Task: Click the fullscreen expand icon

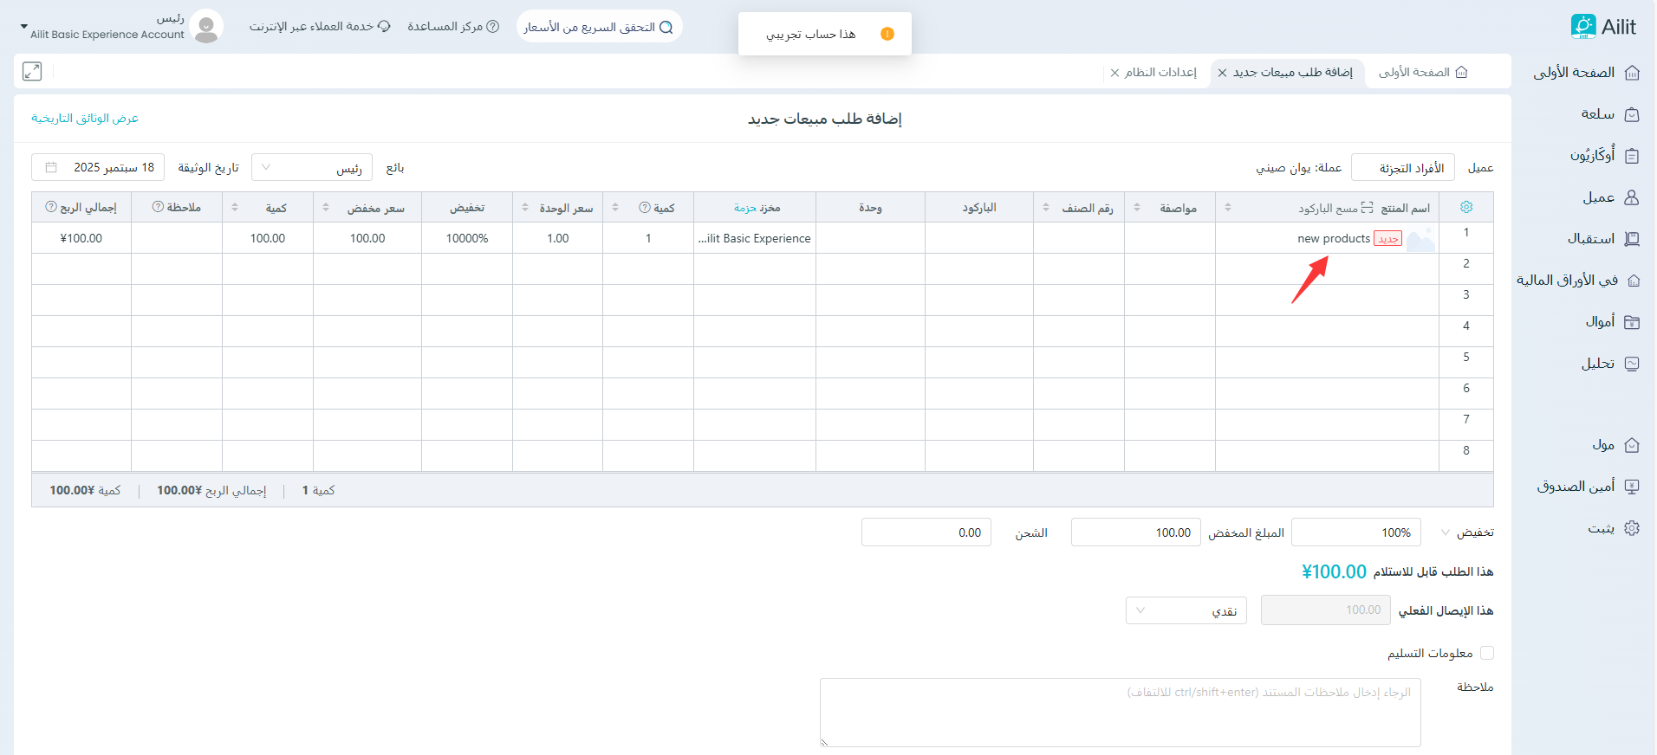Action: (x=32, y=72)
